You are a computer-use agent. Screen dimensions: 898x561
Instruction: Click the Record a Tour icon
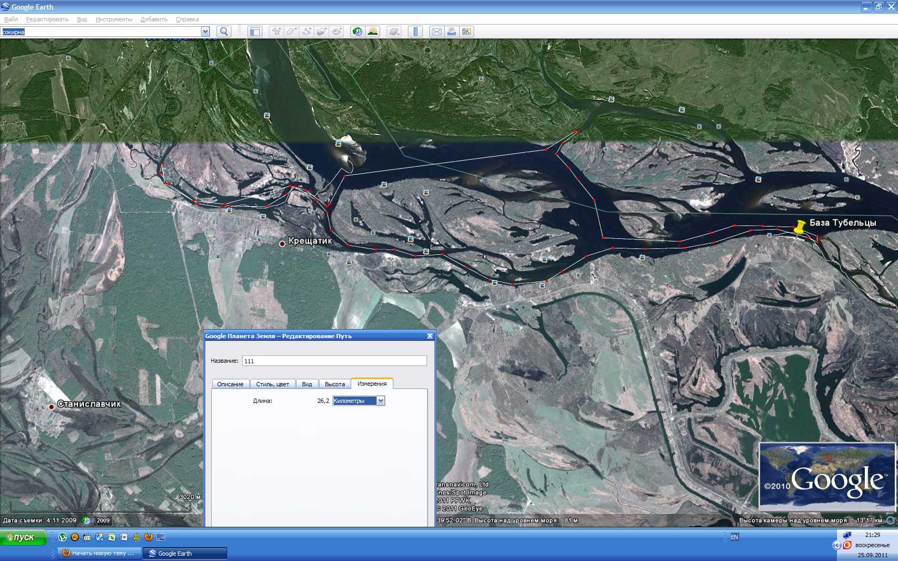[x=336, y=32]
